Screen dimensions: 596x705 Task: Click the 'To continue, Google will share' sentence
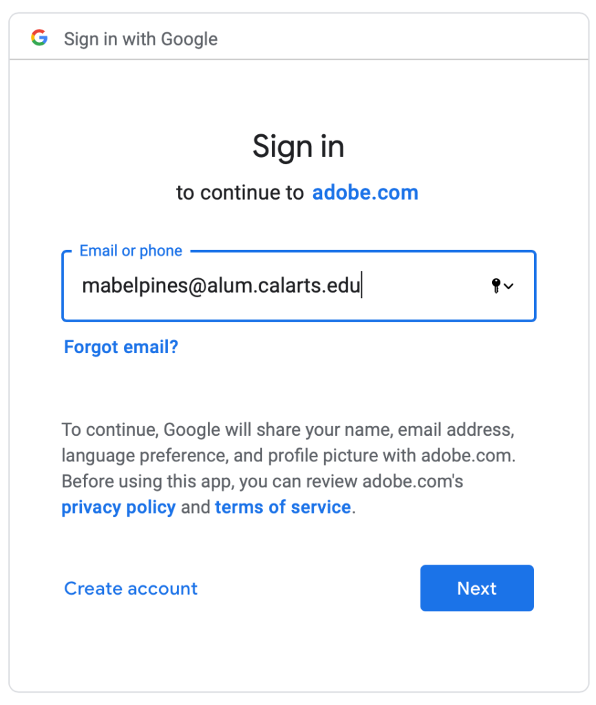click(288, 430)
